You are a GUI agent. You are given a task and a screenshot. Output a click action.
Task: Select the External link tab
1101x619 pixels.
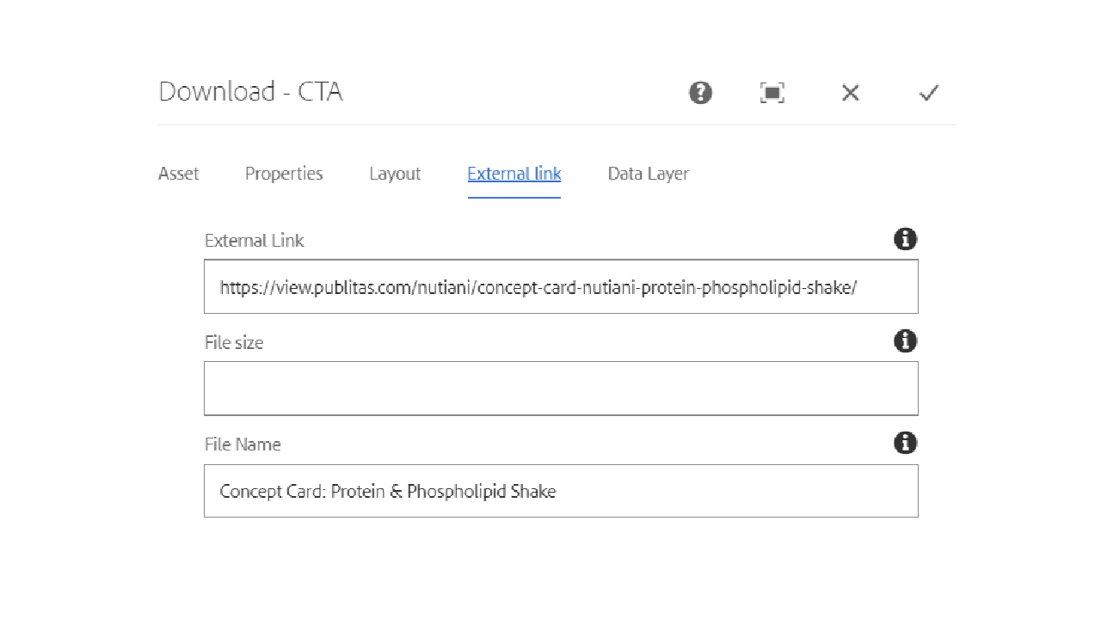[514, 174]
